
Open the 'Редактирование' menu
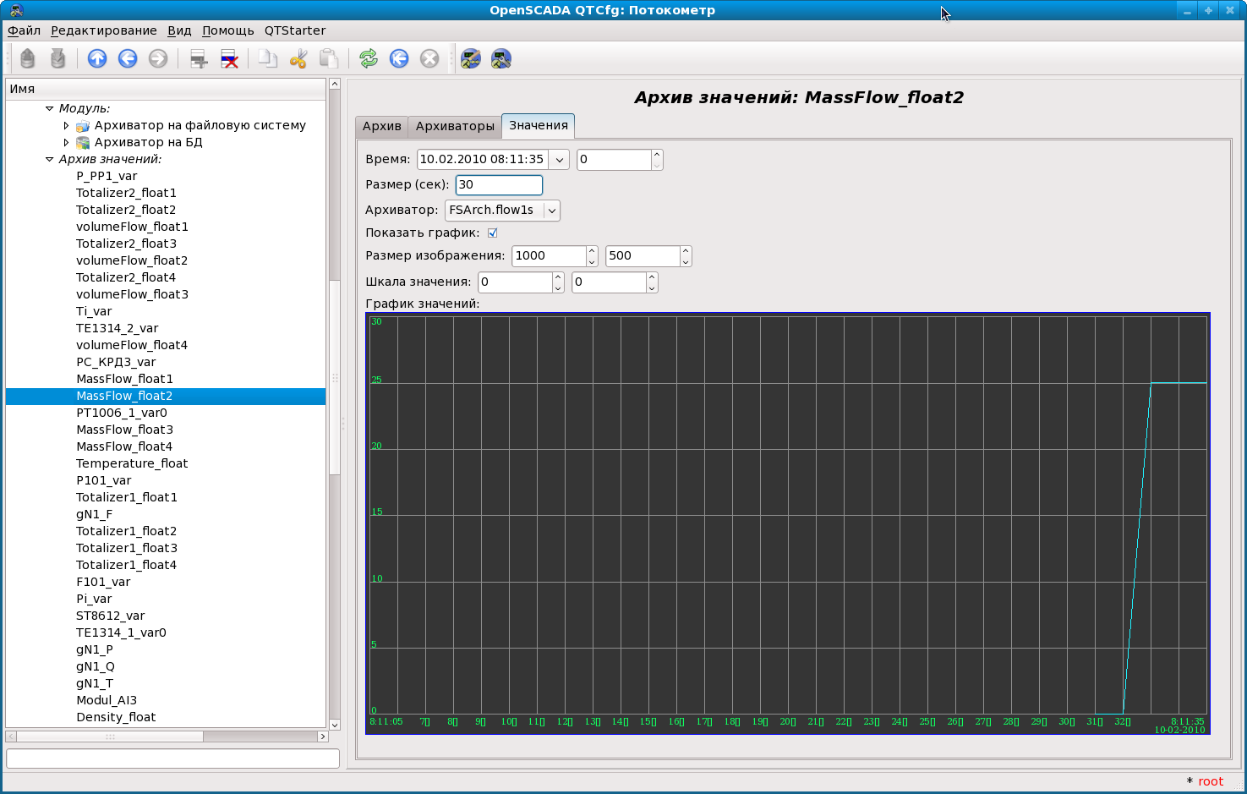pyautogui.click(x=103, y=30)
